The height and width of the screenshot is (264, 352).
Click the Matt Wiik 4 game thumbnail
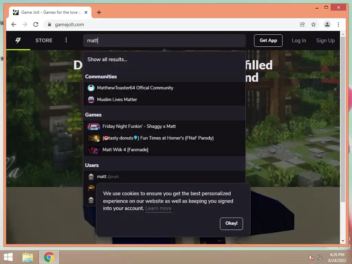(93, 150)
